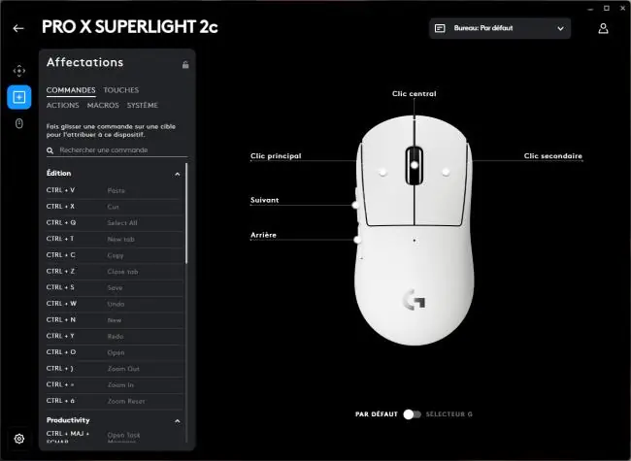Click the Rechercher une commande field
The width and height of the screenshot is (631, 461).
117,150
